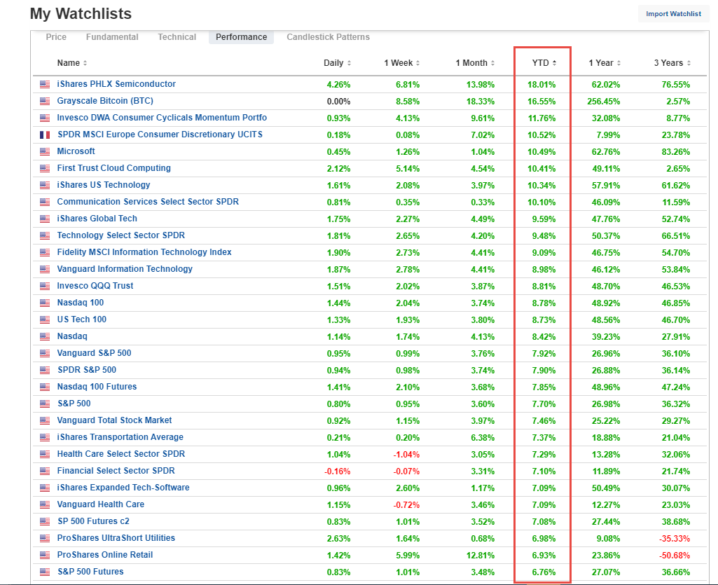Open SPDR MSCI Europe Consumer Discretionary link

[160, 135]
